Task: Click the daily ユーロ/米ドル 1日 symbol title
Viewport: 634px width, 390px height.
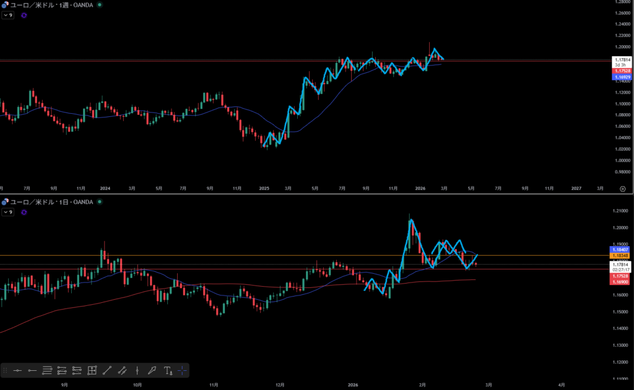Action: (50, 202)
